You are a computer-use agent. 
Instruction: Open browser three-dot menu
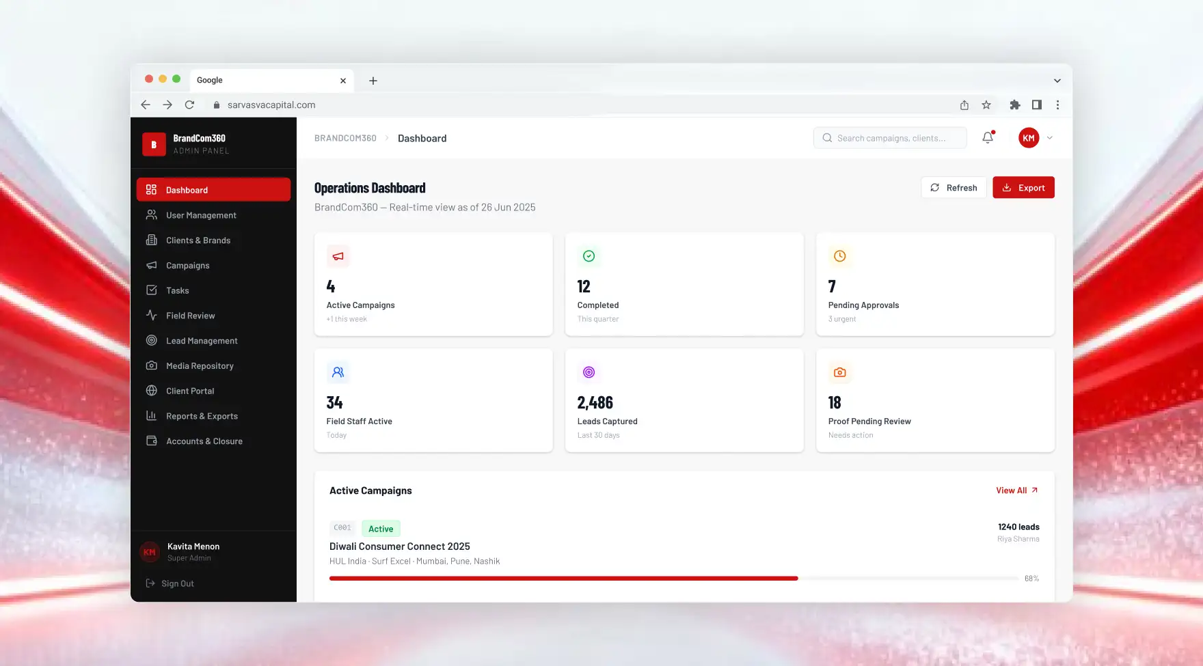tap(1057, 105)
